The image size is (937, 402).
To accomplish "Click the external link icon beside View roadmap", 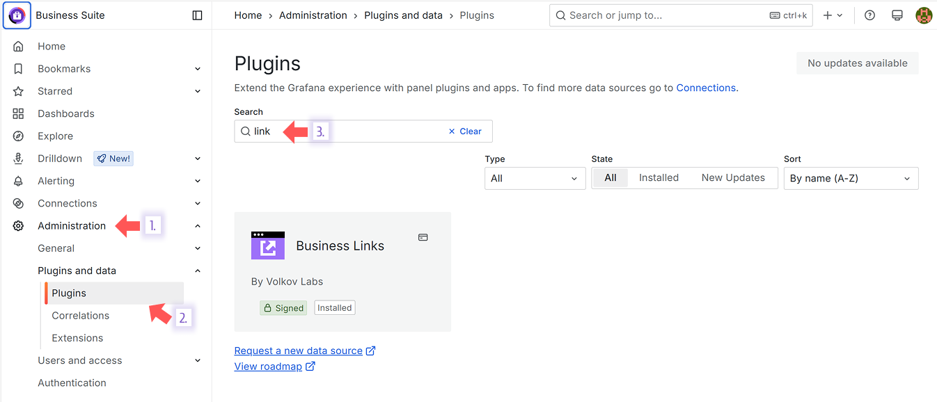I will click(310, 367).
